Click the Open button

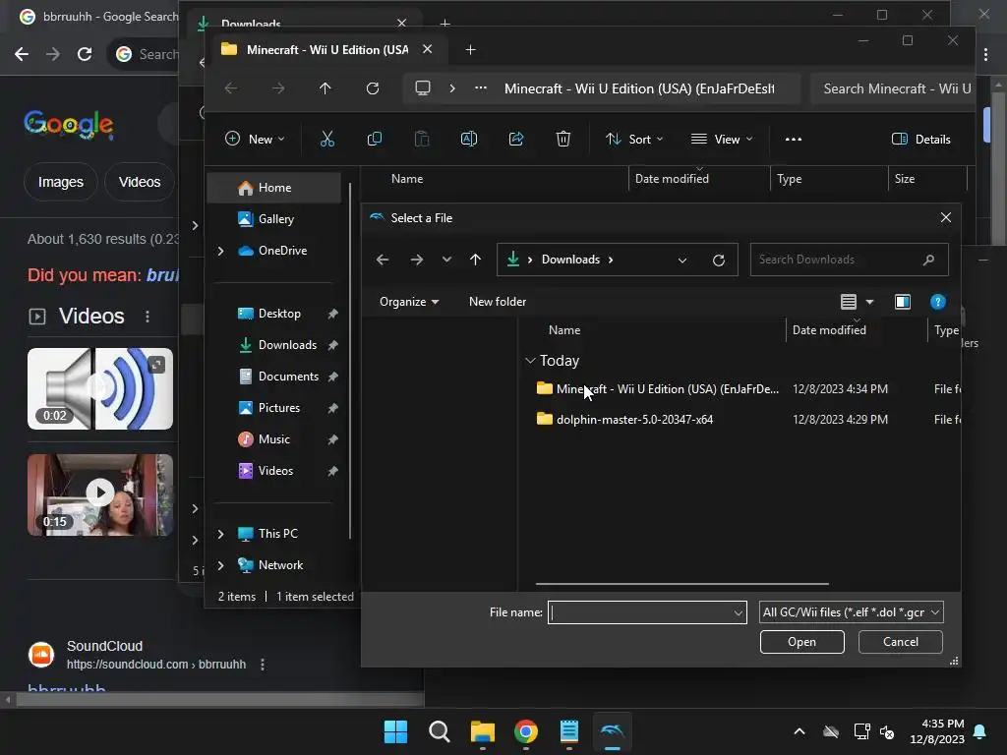coord(801,642)
